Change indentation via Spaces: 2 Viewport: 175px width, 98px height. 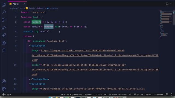89,94
